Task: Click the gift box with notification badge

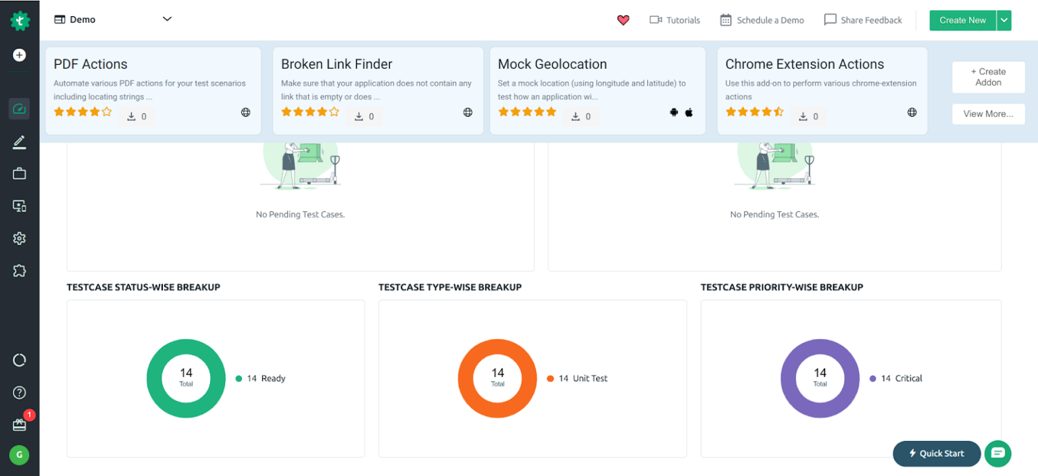Action: pyautogui.click(x=19, y=424)
